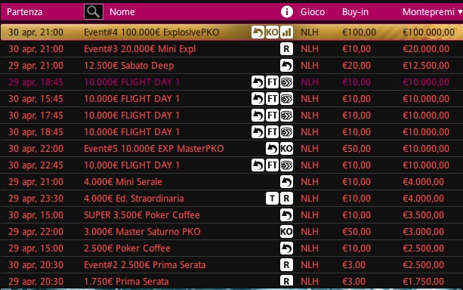Toggle Montepremi sort order arrow
The image size is (463, 290).
(460, 12)
